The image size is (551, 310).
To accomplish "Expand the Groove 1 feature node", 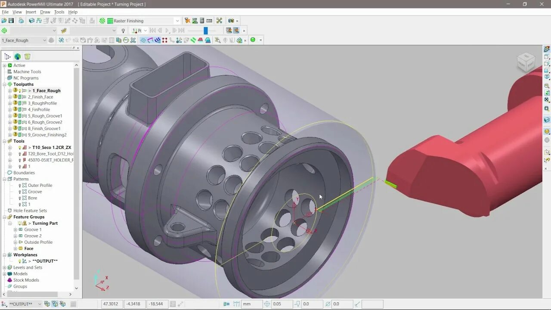I will point(15,229).
